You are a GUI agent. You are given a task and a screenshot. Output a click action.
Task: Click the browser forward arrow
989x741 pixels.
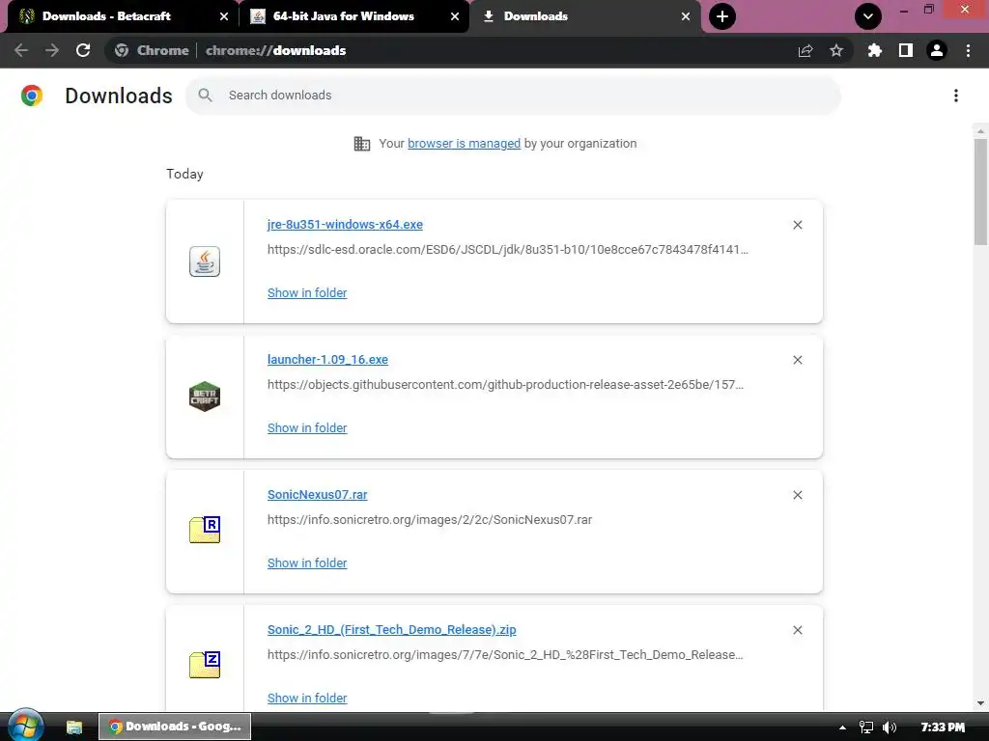point(52,50)
